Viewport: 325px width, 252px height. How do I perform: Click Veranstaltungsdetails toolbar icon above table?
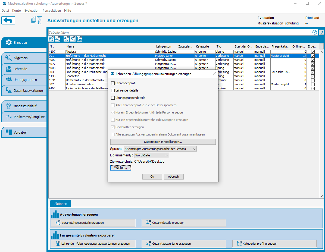(x=51, y=39)
